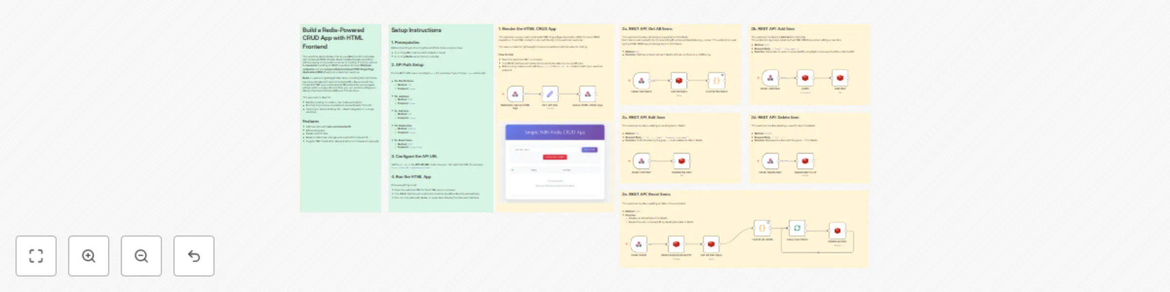Click '3. Configure the API URL' heading

[x=414, y=156]
